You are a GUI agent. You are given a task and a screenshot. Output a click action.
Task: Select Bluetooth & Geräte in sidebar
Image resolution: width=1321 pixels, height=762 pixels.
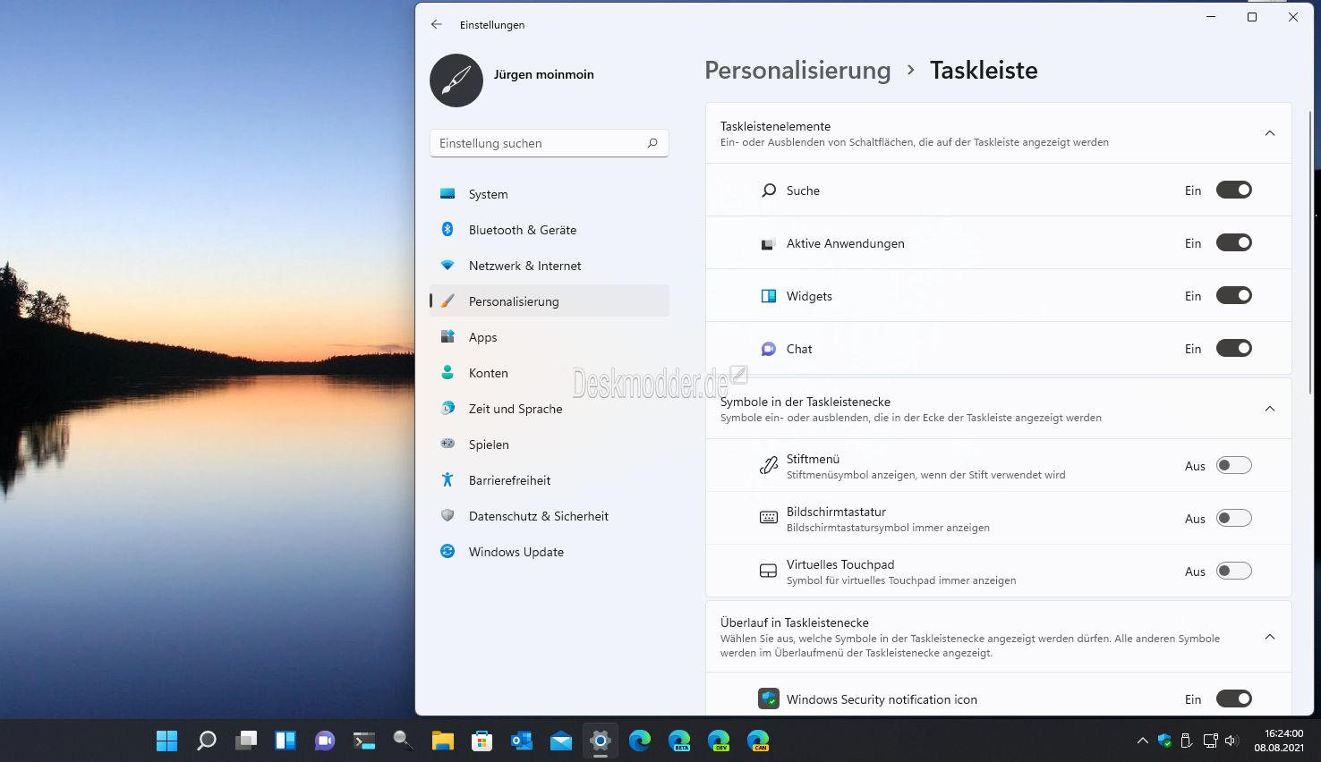click(550, 229)
